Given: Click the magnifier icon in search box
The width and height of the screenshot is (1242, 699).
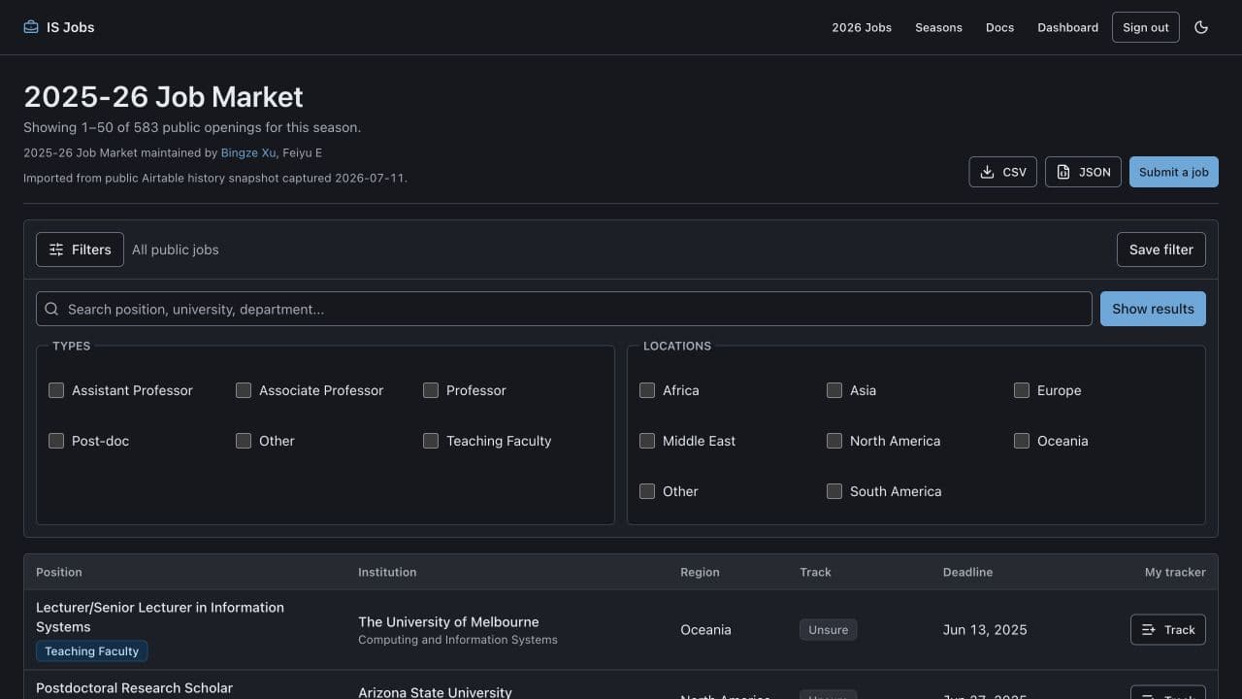Looking at the screenshot, I should [x=52, y=309].
